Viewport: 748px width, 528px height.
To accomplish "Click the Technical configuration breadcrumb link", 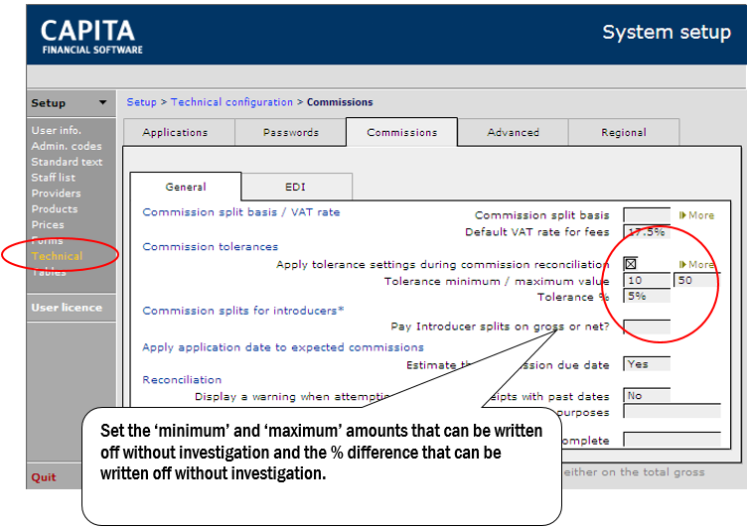I will [231, 102].
